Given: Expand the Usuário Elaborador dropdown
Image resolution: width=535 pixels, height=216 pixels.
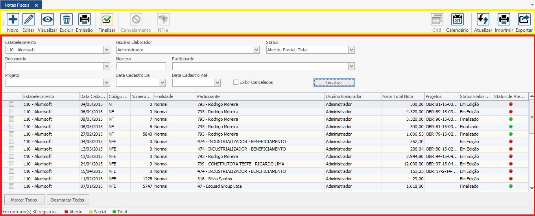Looking at the screenshot, I should (256, 50).
